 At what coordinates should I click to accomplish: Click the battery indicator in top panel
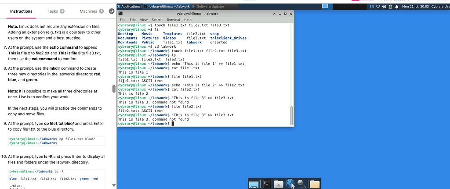[390, 7]
